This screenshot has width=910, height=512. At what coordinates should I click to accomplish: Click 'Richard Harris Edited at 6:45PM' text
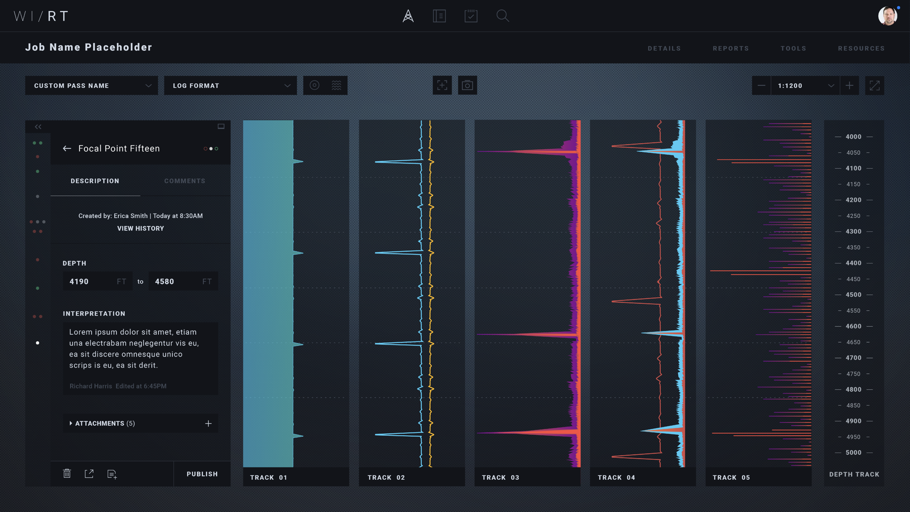click(118, 386)
